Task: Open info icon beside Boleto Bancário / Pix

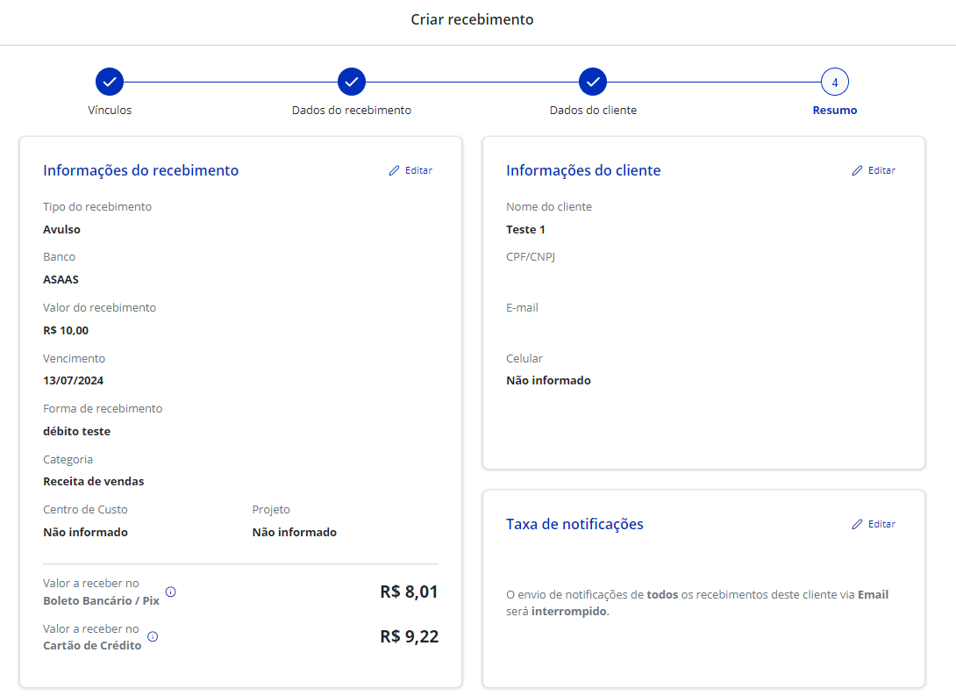Action: point(171,592)
